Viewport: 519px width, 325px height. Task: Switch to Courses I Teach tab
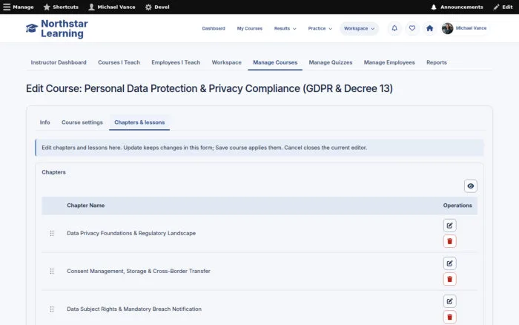[x=119, y=62]
